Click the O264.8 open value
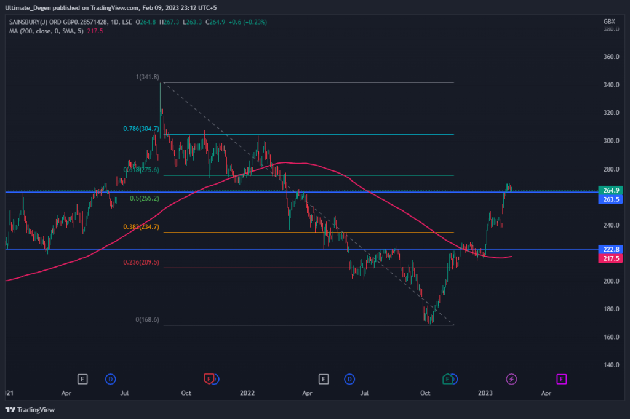Viewport: 630px width, 419px height. (145, 22)
